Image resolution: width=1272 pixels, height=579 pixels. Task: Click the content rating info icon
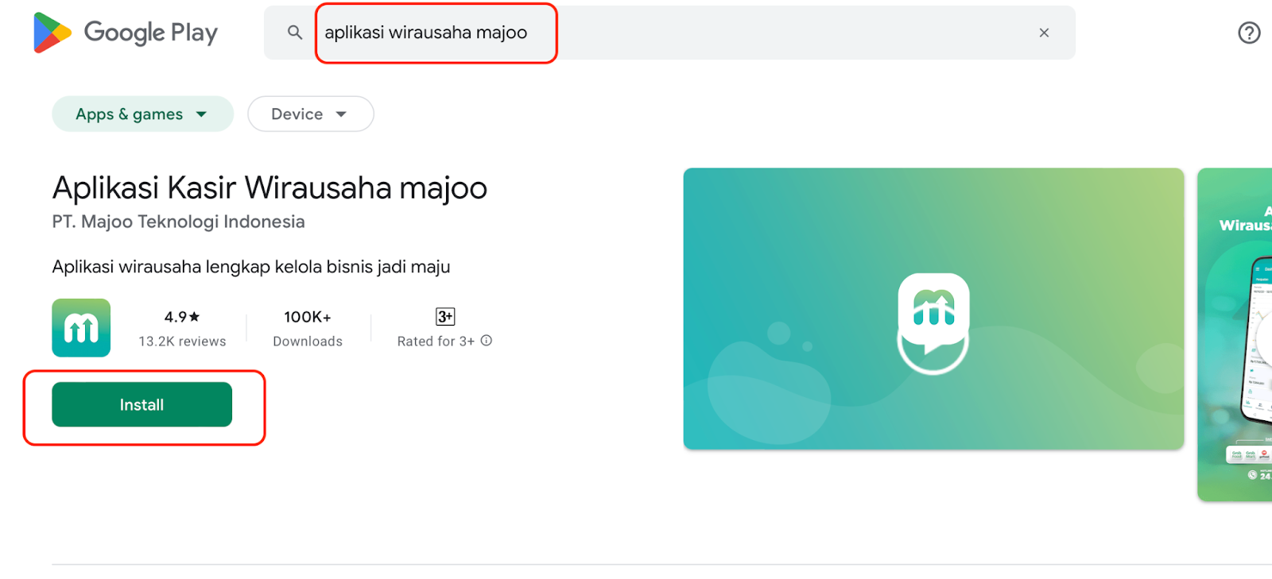coord(487,341)
